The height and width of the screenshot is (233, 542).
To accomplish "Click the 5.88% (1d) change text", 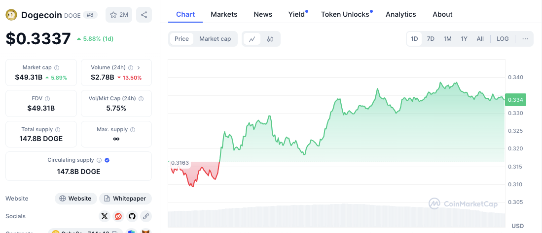I will point(95,39).
